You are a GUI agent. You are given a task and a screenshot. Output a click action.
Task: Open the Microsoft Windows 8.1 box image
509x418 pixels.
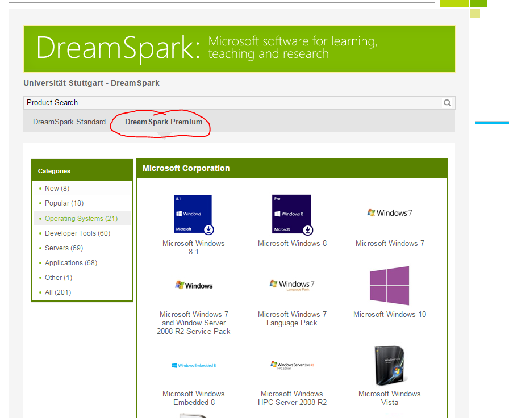pyautogui.click(x=194, y=214)
